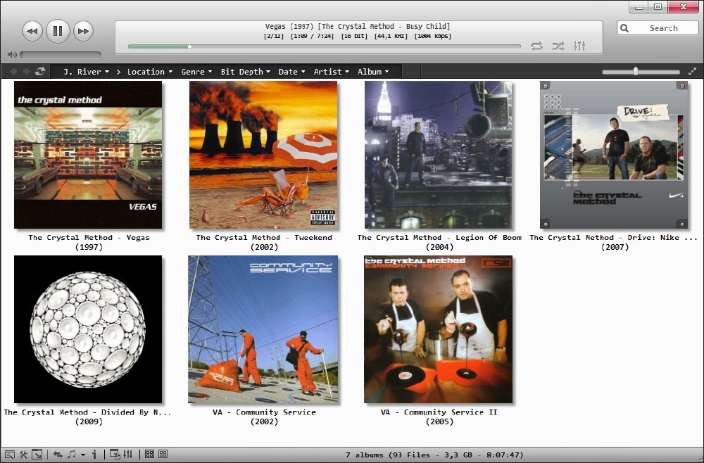Click the first status bar icon, window with pointer
This screenshot has height=463, width=704.
click(x=10, y=455)
